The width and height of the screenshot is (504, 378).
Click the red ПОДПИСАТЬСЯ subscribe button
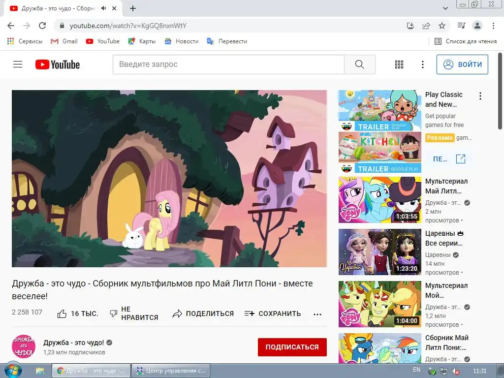292,347
